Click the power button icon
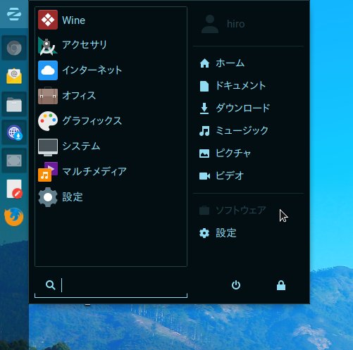The image size is (353, 350). pyautogui.click(x=236, y=285)
